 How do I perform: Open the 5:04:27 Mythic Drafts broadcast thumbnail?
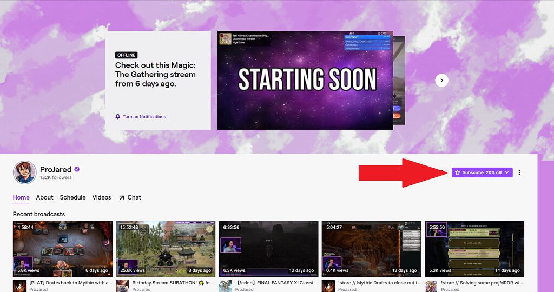coord(371,249)
